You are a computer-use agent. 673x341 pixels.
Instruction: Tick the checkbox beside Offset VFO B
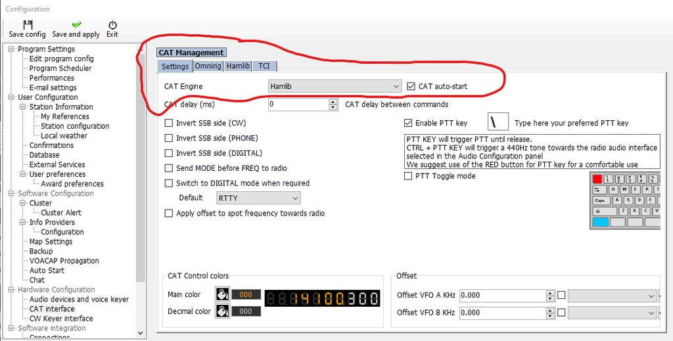pyautogui.click(x=561, y=313)
